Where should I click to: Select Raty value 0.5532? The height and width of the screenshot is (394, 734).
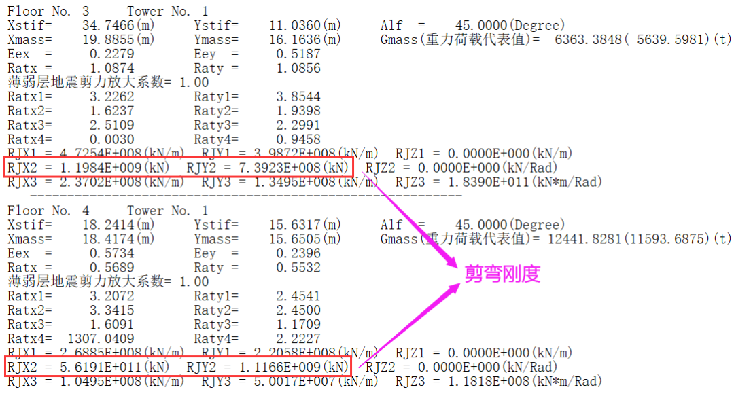pos(298,268)
